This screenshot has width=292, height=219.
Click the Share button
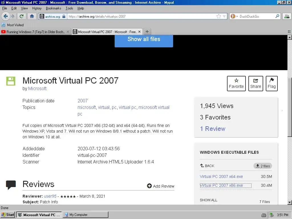(x=255, y=84)
